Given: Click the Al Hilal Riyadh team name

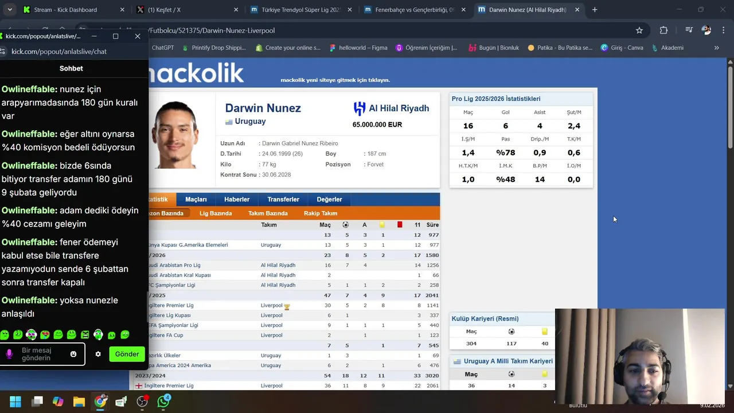Looking at the screenshot, I should tap(399, 108).
